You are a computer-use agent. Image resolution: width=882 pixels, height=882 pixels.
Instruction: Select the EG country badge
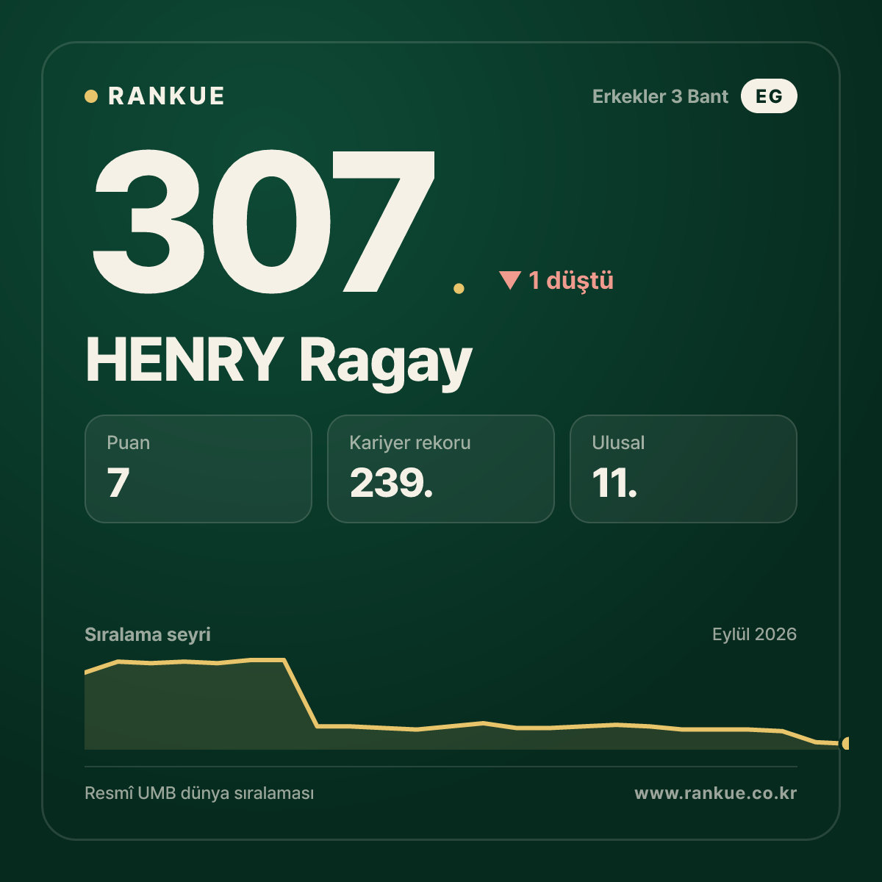[x=769, y=96]
